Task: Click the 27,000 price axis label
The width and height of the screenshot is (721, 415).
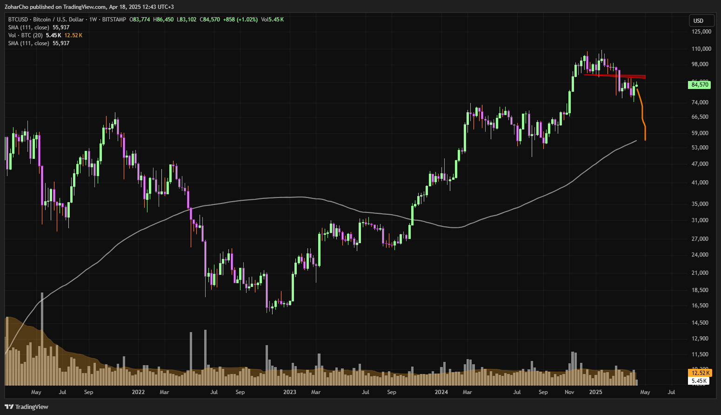Action: click(x=700, y=239)
